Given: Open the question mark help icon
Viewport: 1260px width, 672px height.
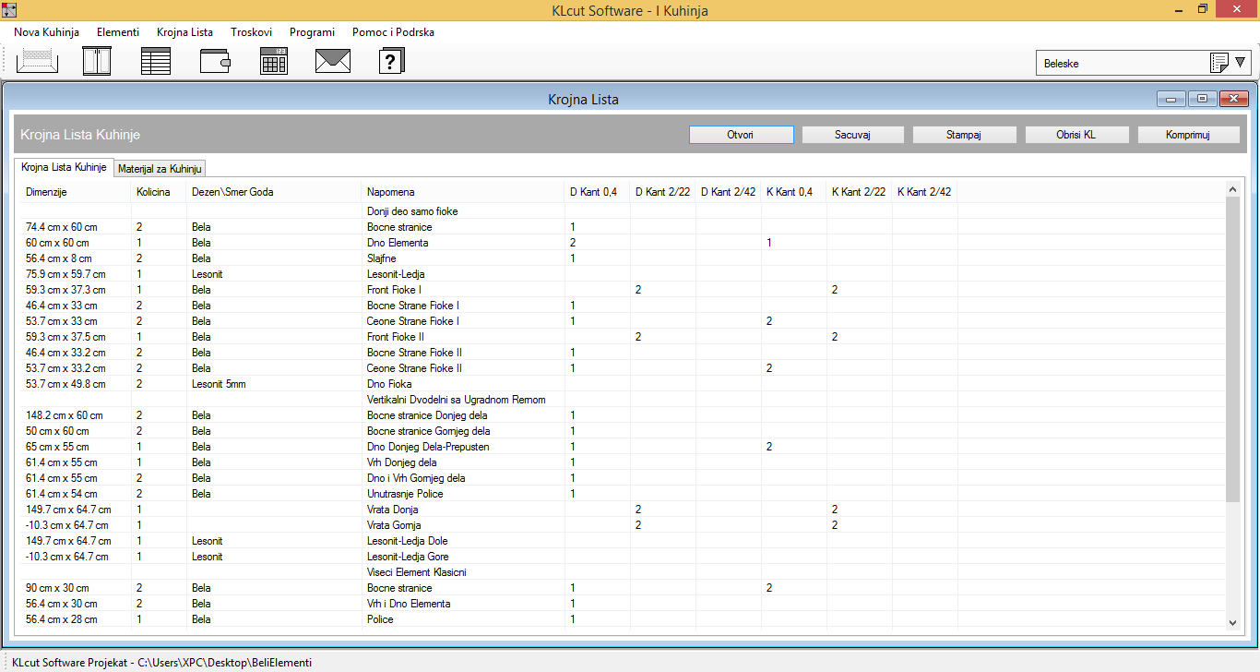Looking at the screenshot, I should [x=392, y=62].
